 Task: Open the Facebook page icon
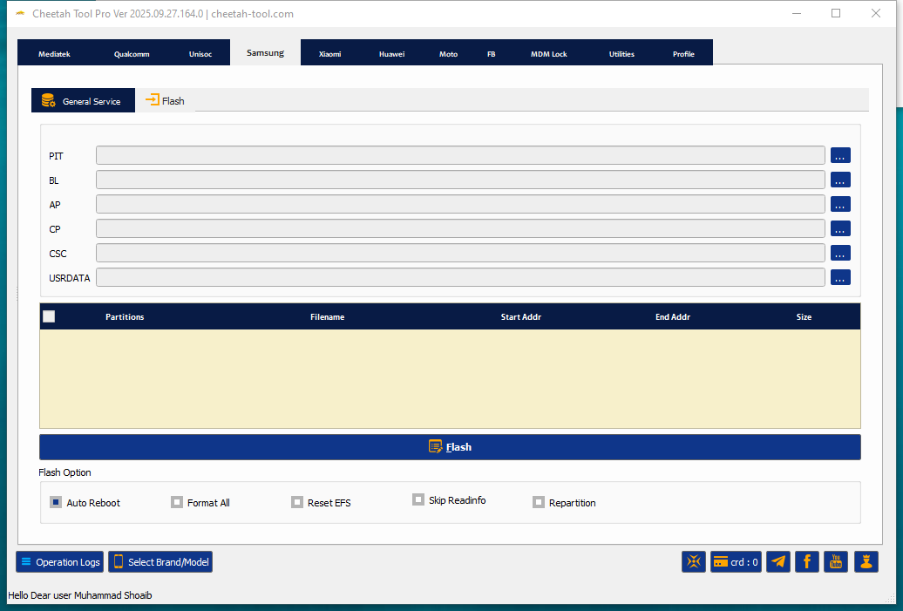(806, 561)
